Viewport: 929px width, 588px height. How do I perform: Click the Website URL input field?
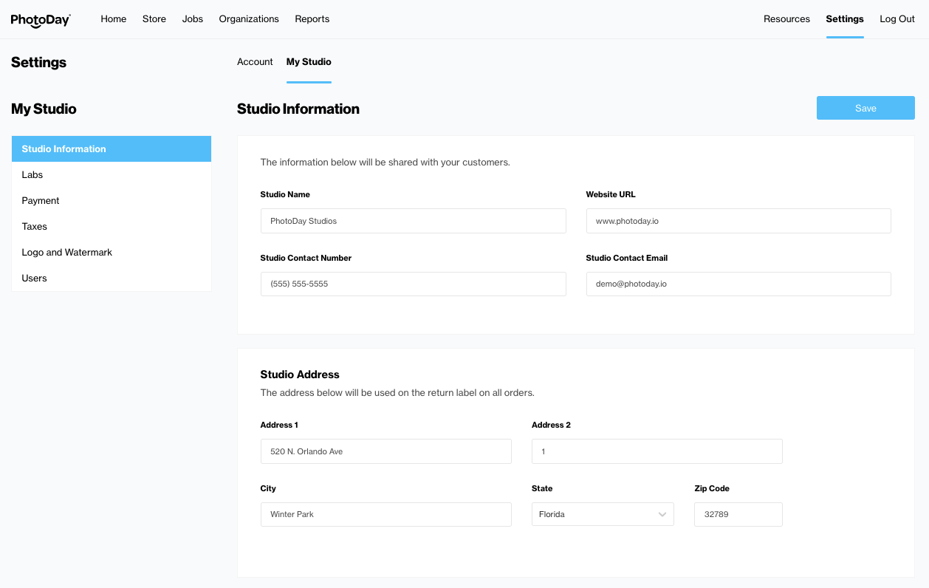738,221
